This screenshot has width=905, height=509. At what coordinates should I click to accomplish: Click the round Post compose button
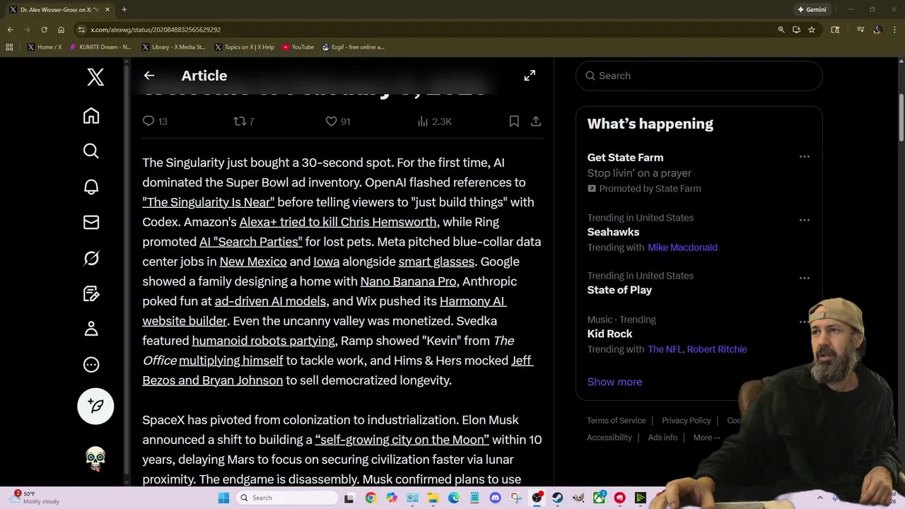[95, 406]
